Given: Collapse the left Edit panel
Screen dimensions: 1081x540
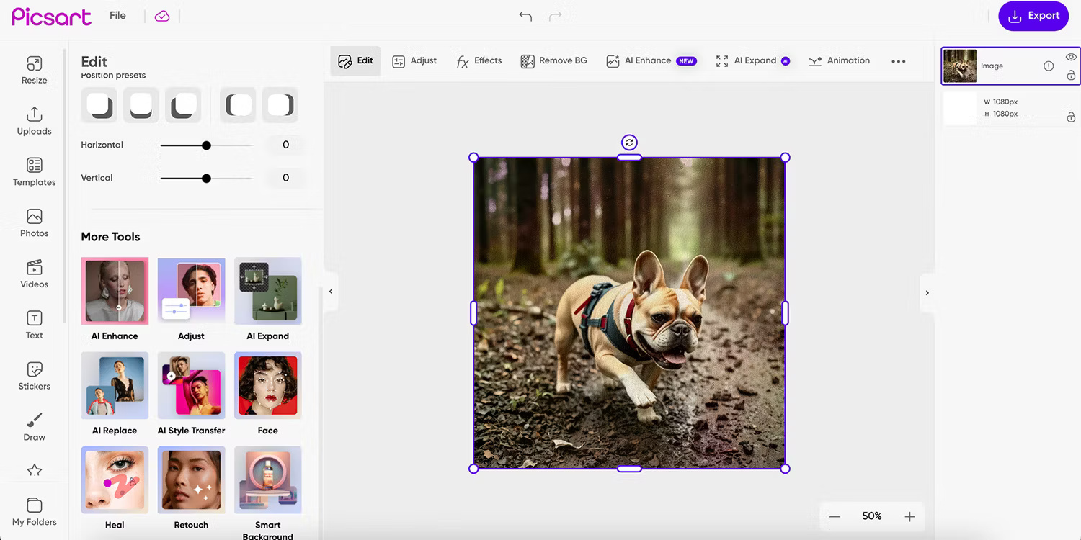Looking at the screenshot, I should (331, 292).
